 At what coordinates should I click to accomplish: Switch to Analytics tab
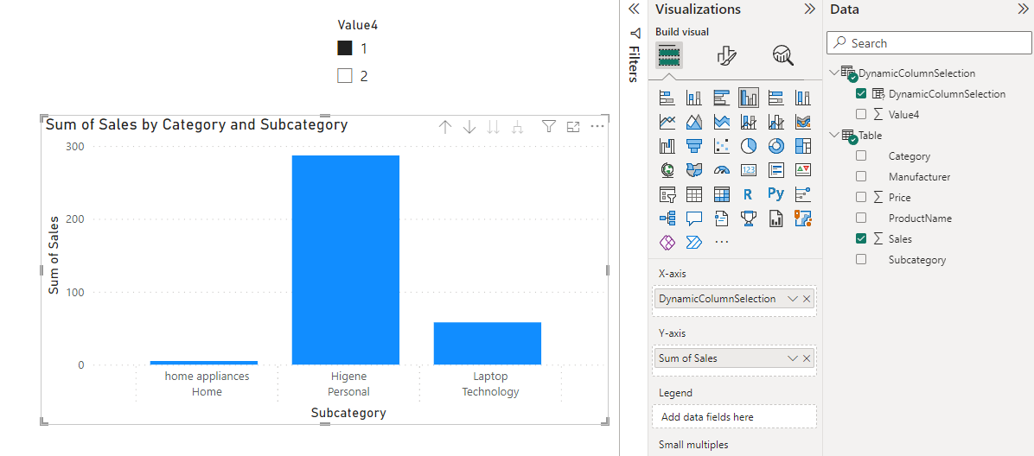782,55
